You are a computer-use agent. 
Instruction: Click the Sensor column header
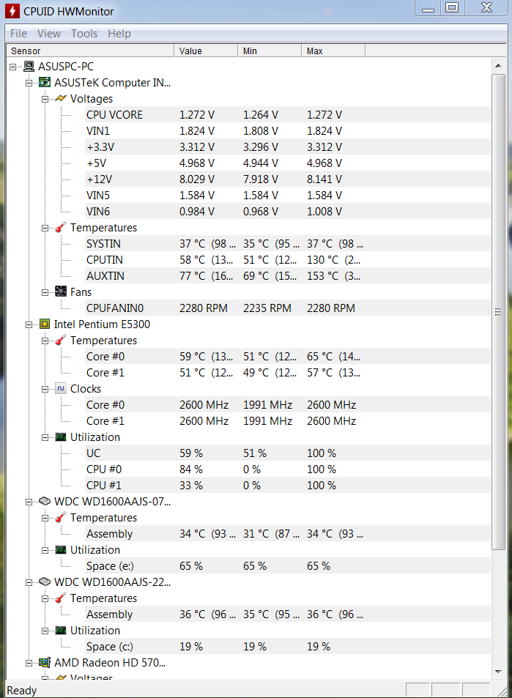click(x=90, y=51)
